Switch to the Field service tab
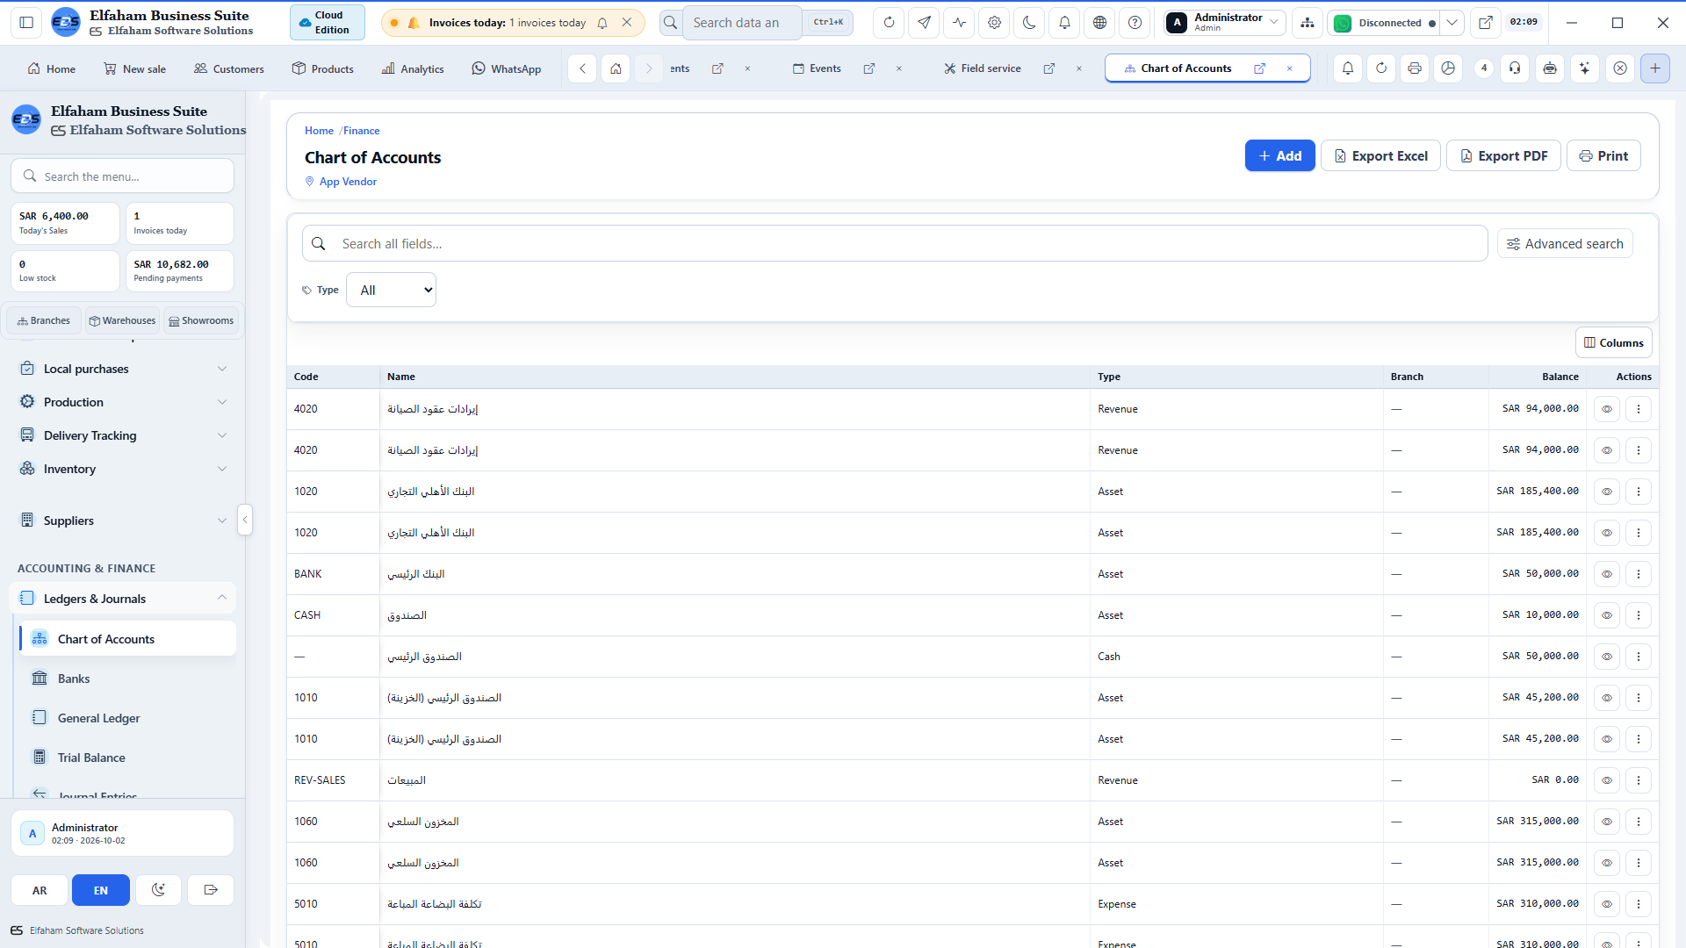 pyautogui.click(x=983, y=68)
